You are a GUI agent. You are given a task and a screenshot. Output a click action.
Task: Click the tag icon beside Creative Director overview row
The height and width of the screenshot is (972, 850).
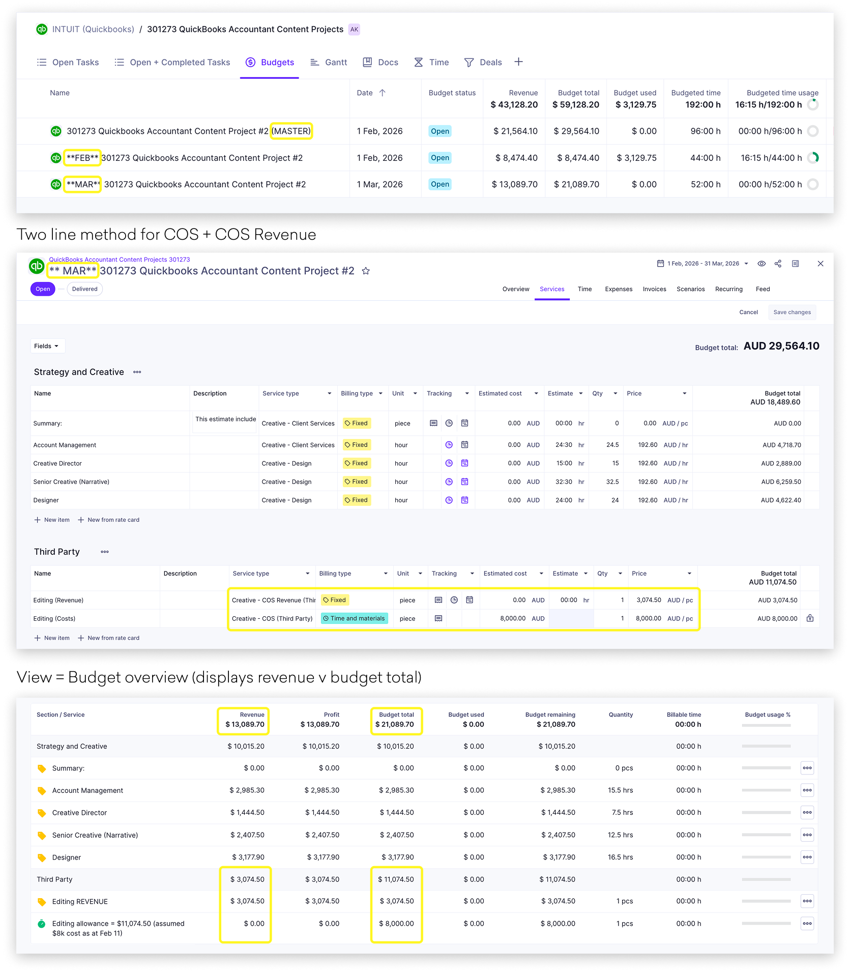(42, 813)
